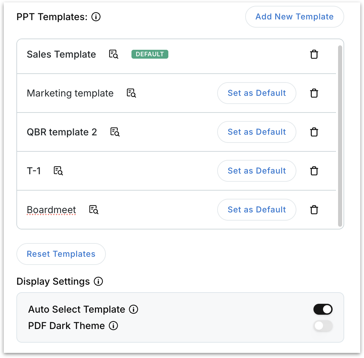The width and height of the screenshot is (364, 358).
Task: Disable Auto Select Template toggle
Action: click(323, 310)
